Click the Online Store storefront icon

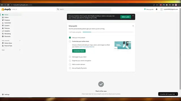(3, 43)
